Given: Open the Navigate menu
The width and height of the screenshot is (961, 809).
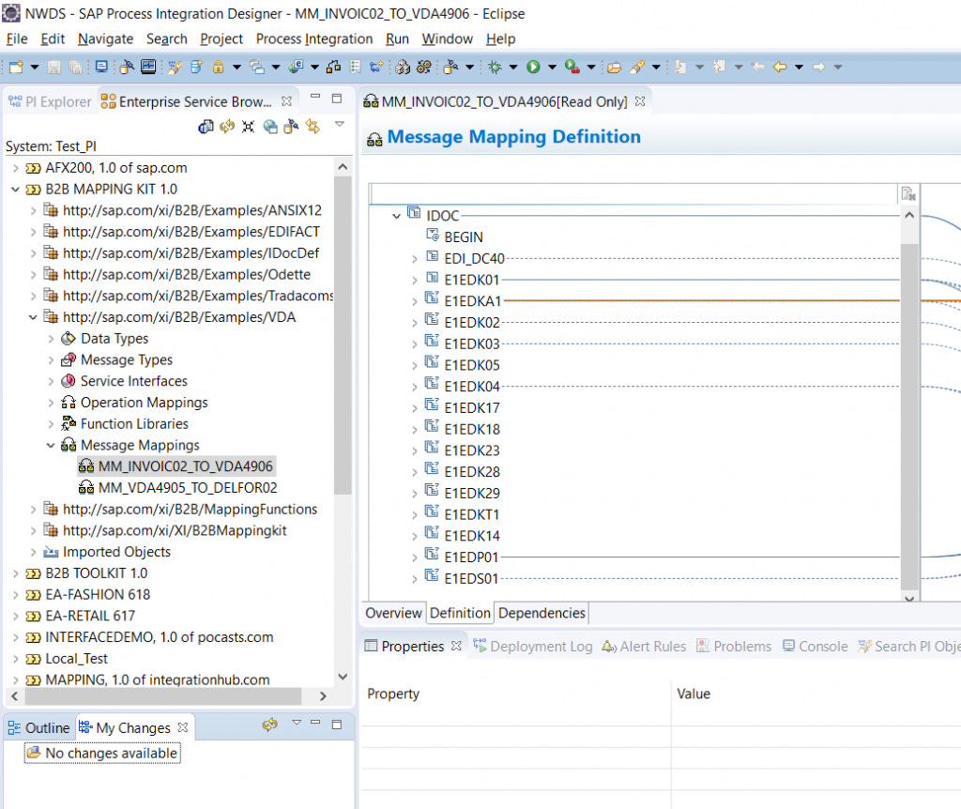Looking at the screenshot, I should point(105,38).
